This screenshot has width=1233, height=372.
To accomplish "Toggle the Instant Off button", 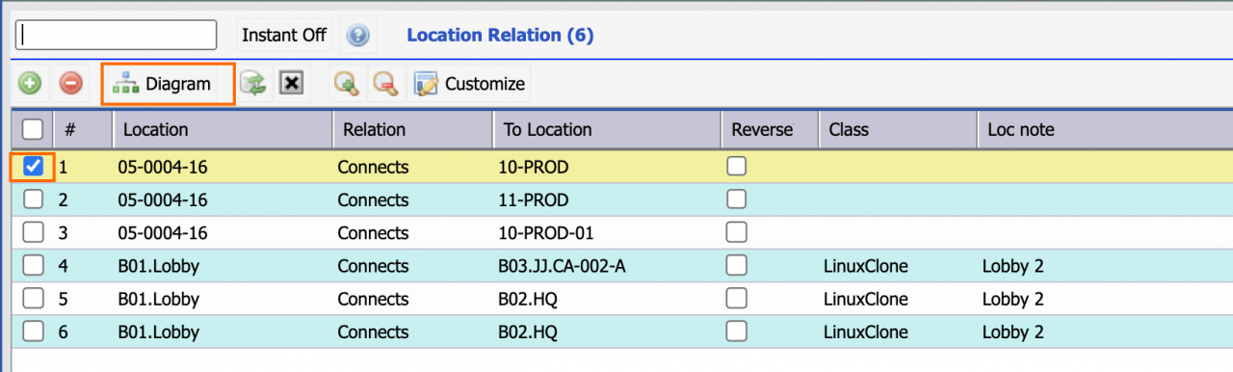I will pyautogui.click(x=284, y=35).
